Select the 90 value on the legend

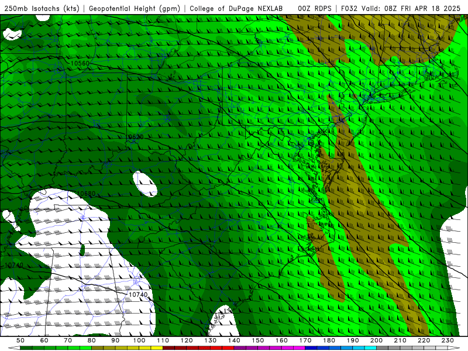click(115, 340)
